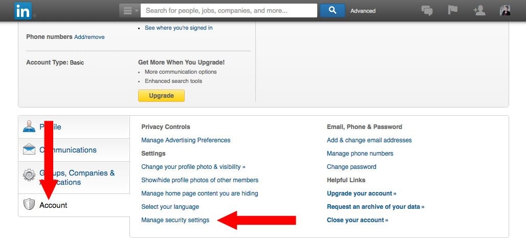Click the Groups gear icon
This screenshot has width=526, height=238.
(x=29, y=175)
